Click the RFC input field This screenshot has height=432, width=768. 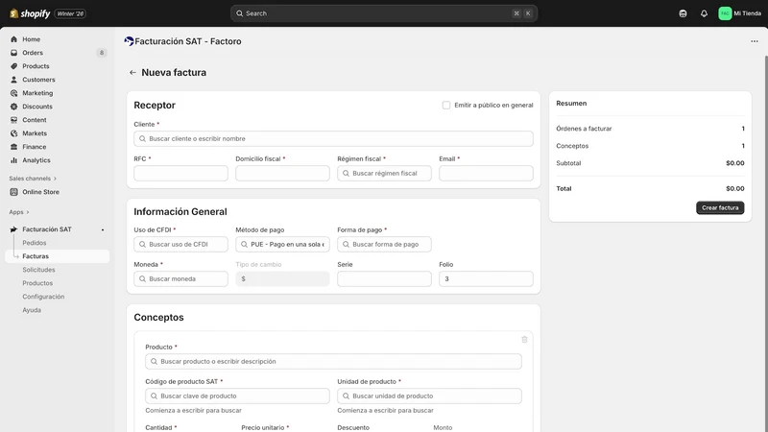[180, 174]
